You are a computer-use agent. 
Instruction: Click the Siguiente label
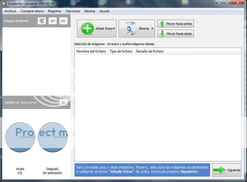click(x=234, y=170)
